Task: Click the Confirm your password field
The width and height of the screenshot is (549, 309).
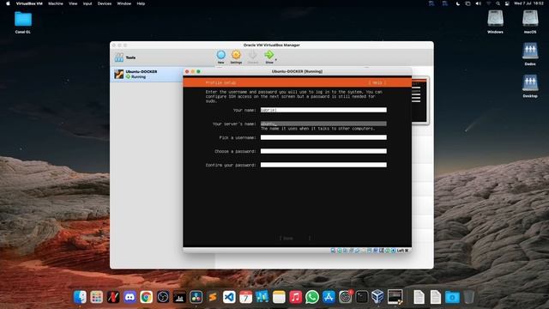Action: tap(323, 165)
